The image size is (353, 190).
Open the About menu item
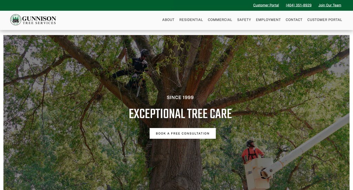[168, 20]
